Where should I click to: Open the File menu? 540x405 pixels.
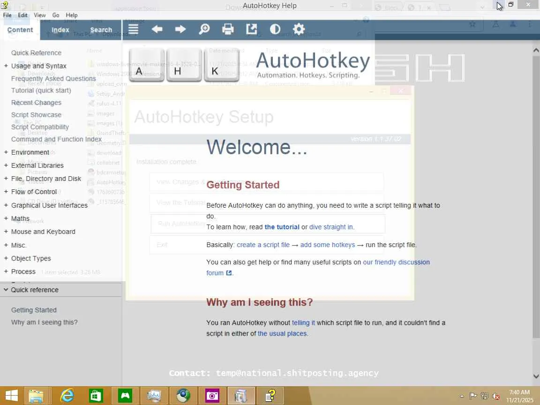pos(7,15)
